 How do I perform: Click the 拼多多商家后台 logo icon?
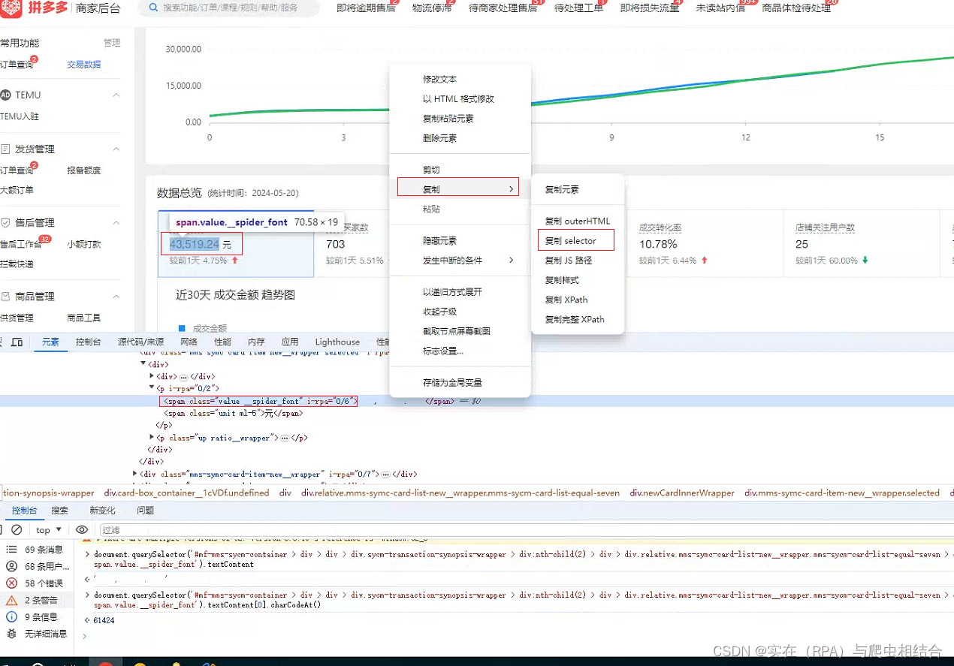pos(11,10)
